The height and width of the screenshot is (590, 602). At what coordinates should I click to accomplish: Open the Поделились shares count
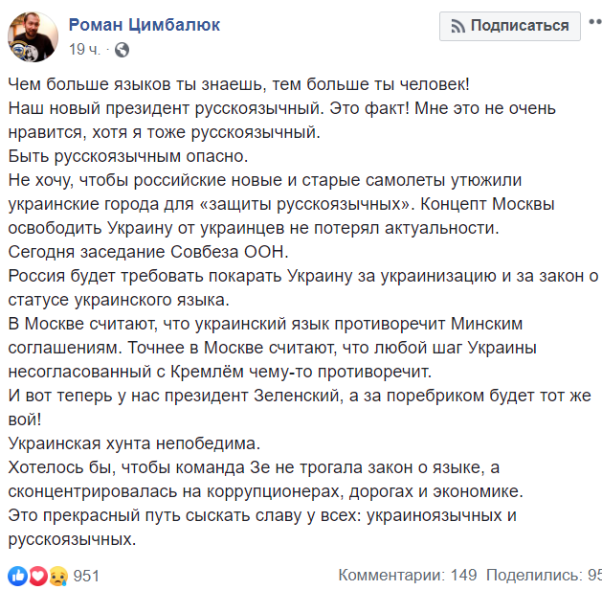(x=544, y=575)
